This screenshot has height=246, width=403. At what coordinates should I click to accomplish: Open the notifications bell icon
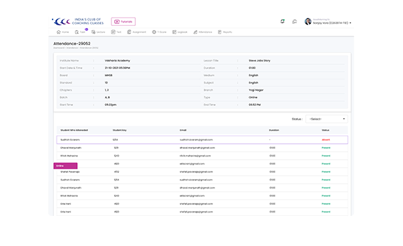click(283, 21)
